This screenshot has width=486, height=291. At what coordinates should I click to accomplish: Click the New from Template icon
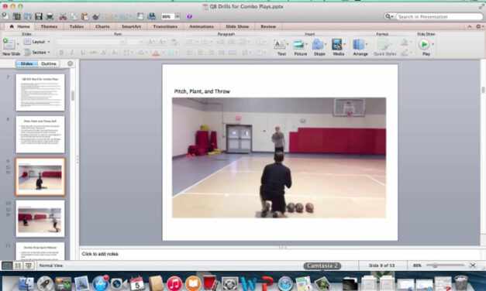pyautogui.click(x=16, y=16)
